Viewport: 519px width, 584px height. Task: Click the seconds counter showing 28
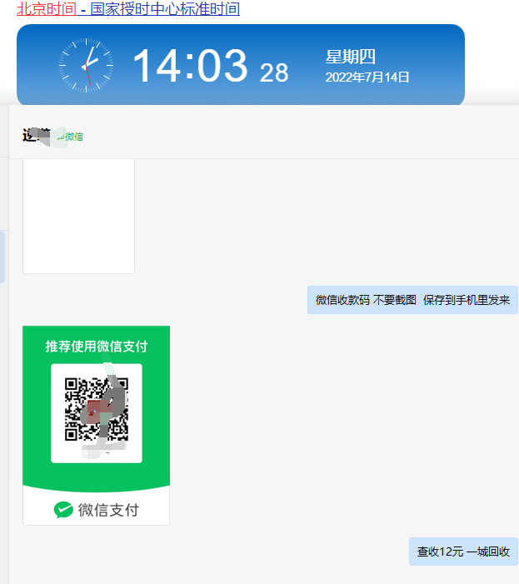(x=274, y=73)
